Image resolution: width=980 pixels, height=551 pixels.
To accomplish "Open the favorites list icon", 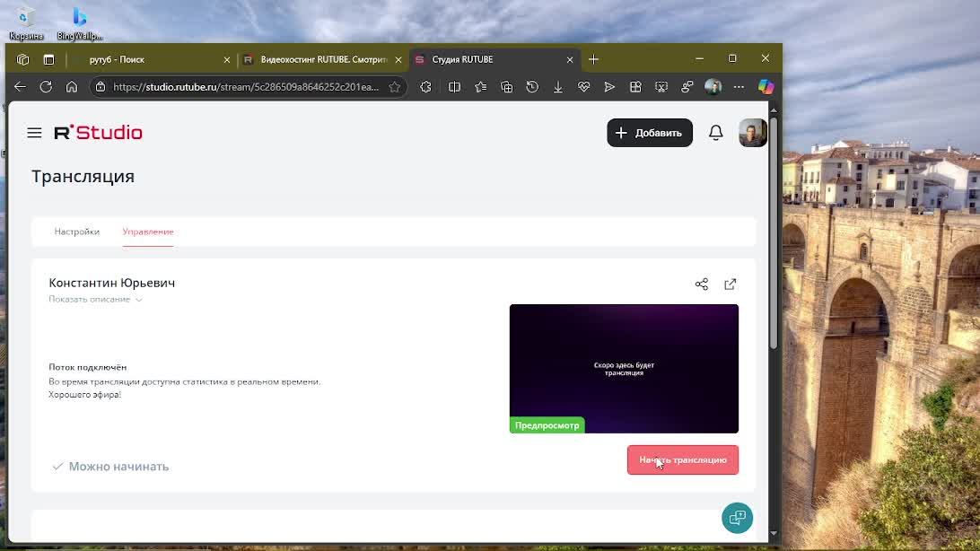I will [x=481, y=87].
